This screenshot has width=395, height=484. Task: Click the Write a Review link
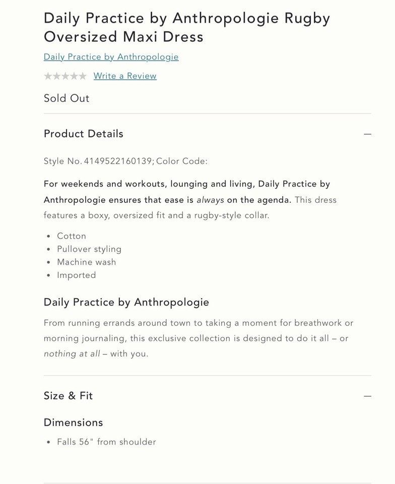(x=125, y=76)
